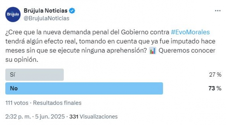Click the @BrujulaNoticias handle

pos(46,18)
